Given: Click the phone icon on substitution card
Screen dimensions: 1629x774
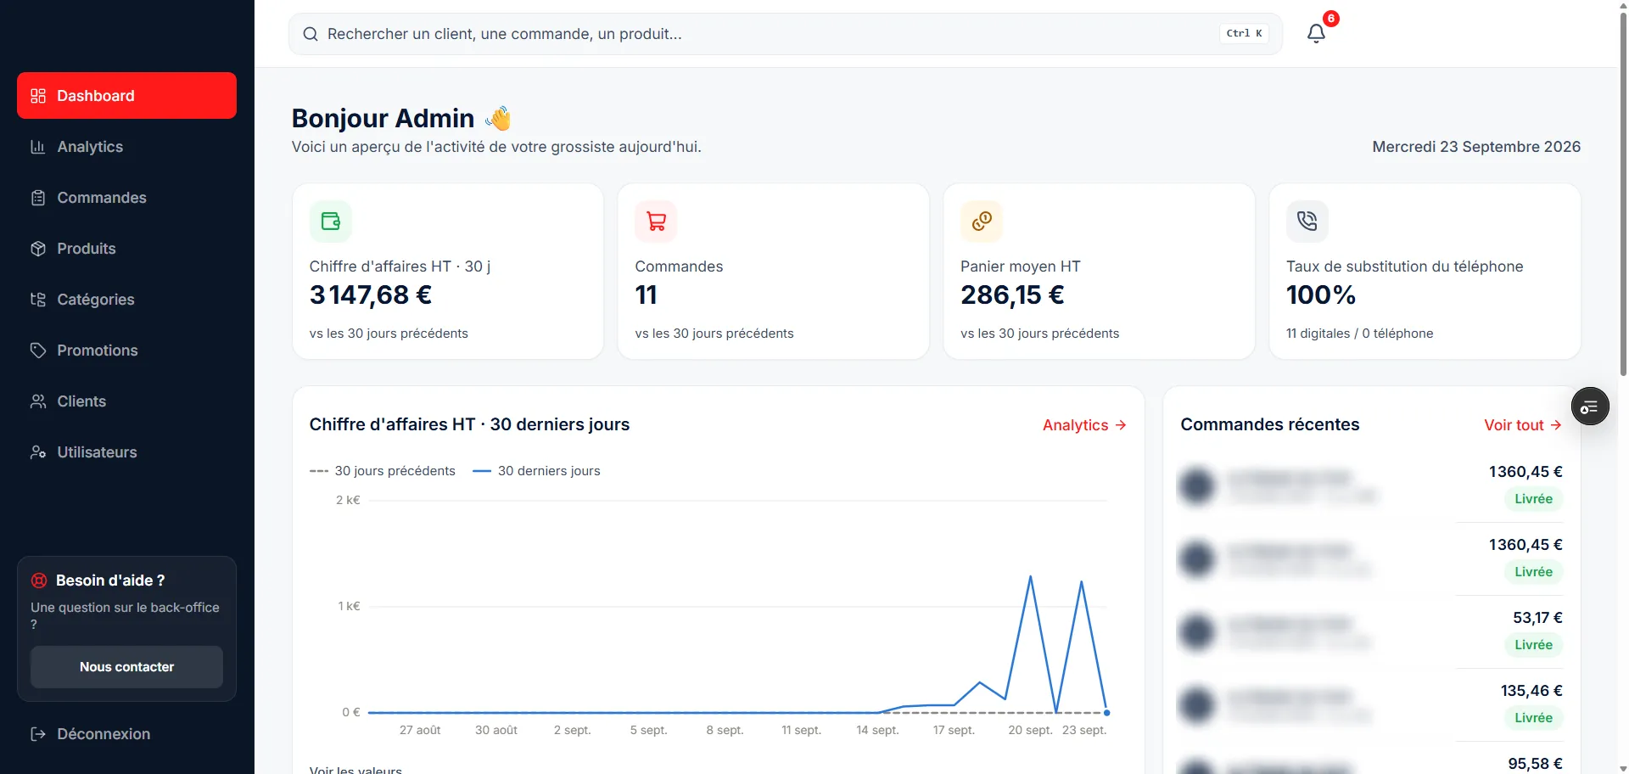Looking at the screenshot, I should coord(1307,222).
